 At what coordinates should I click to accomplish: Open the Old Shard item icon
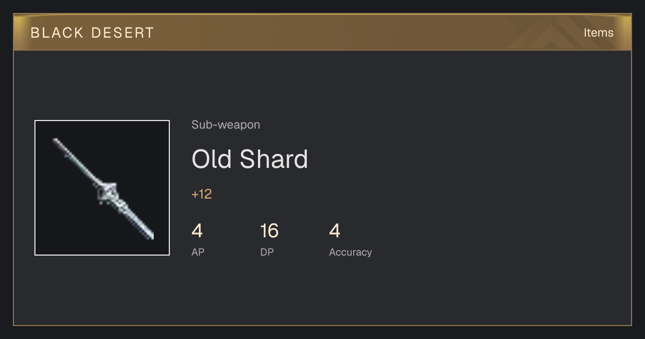102,188
